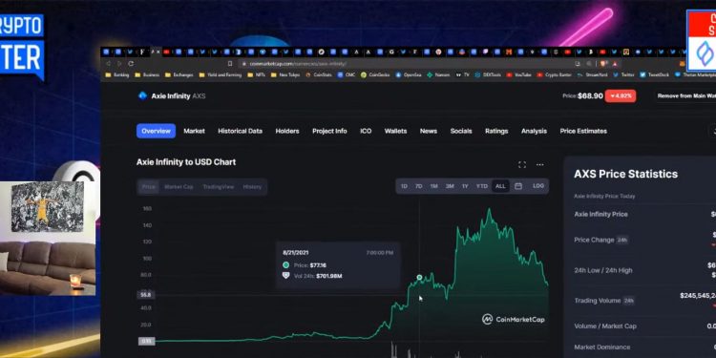
Task: Click the red -4.92% price change badge
Action: [x=621, y=95]
